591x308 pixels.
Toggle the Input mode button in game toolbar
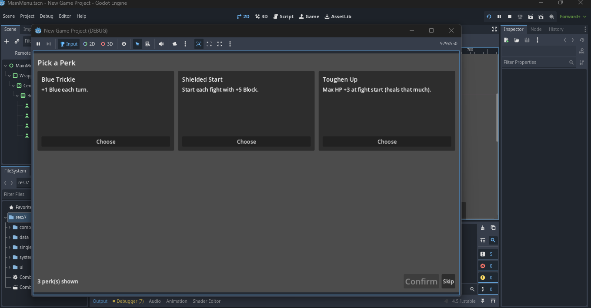click(x=69, y=44)
